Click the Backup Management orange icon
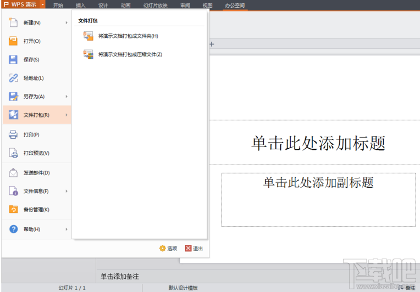 pyautogui.click(x=13, y=209)
